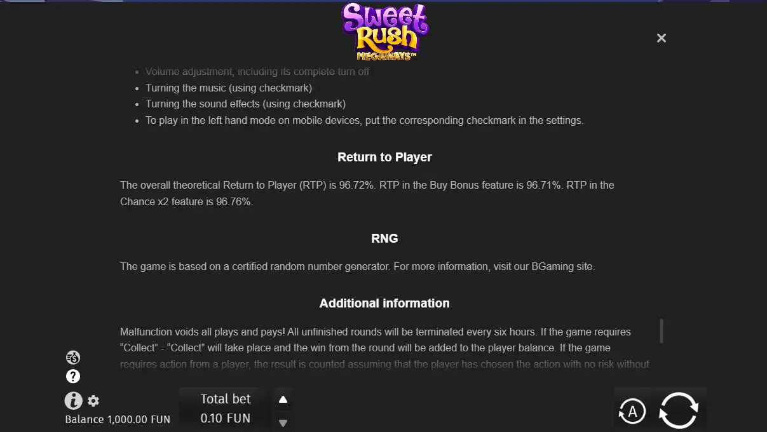The width and height of the screenshot is (767, 432).
Task: Select the Return to Player heading
Action: point(384,157)
